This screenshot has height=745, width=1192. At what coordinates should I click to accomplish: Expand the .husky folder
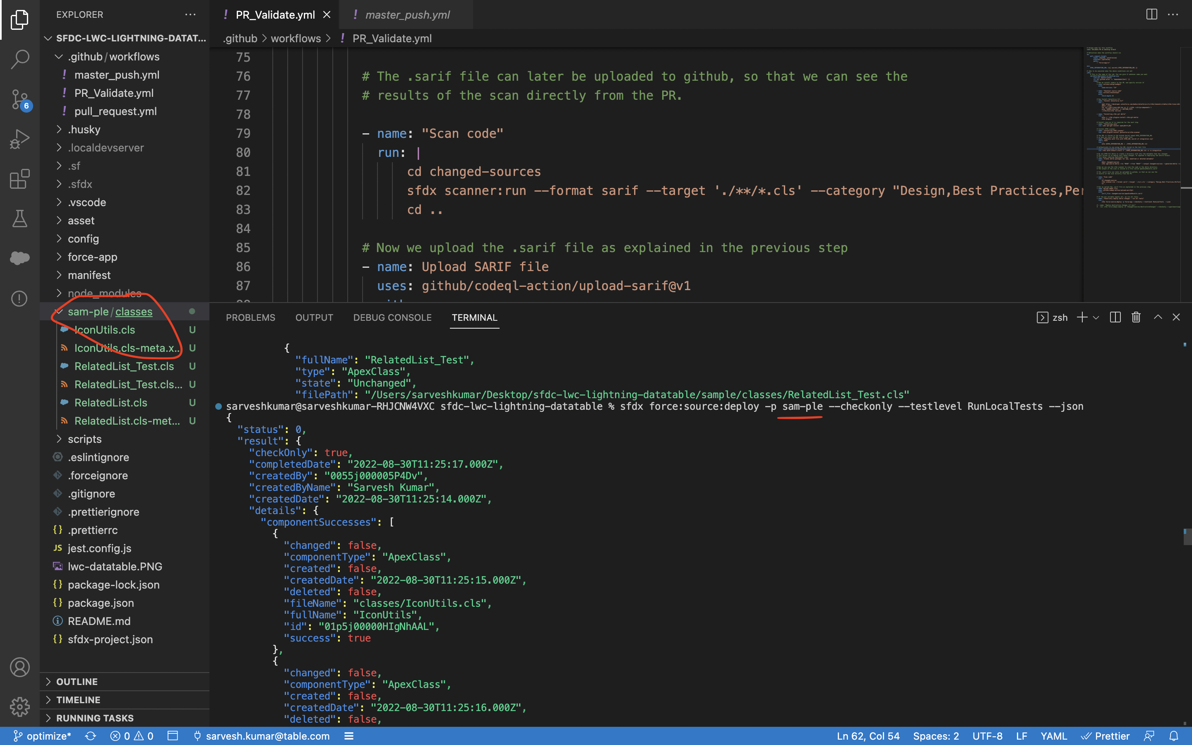85,129
